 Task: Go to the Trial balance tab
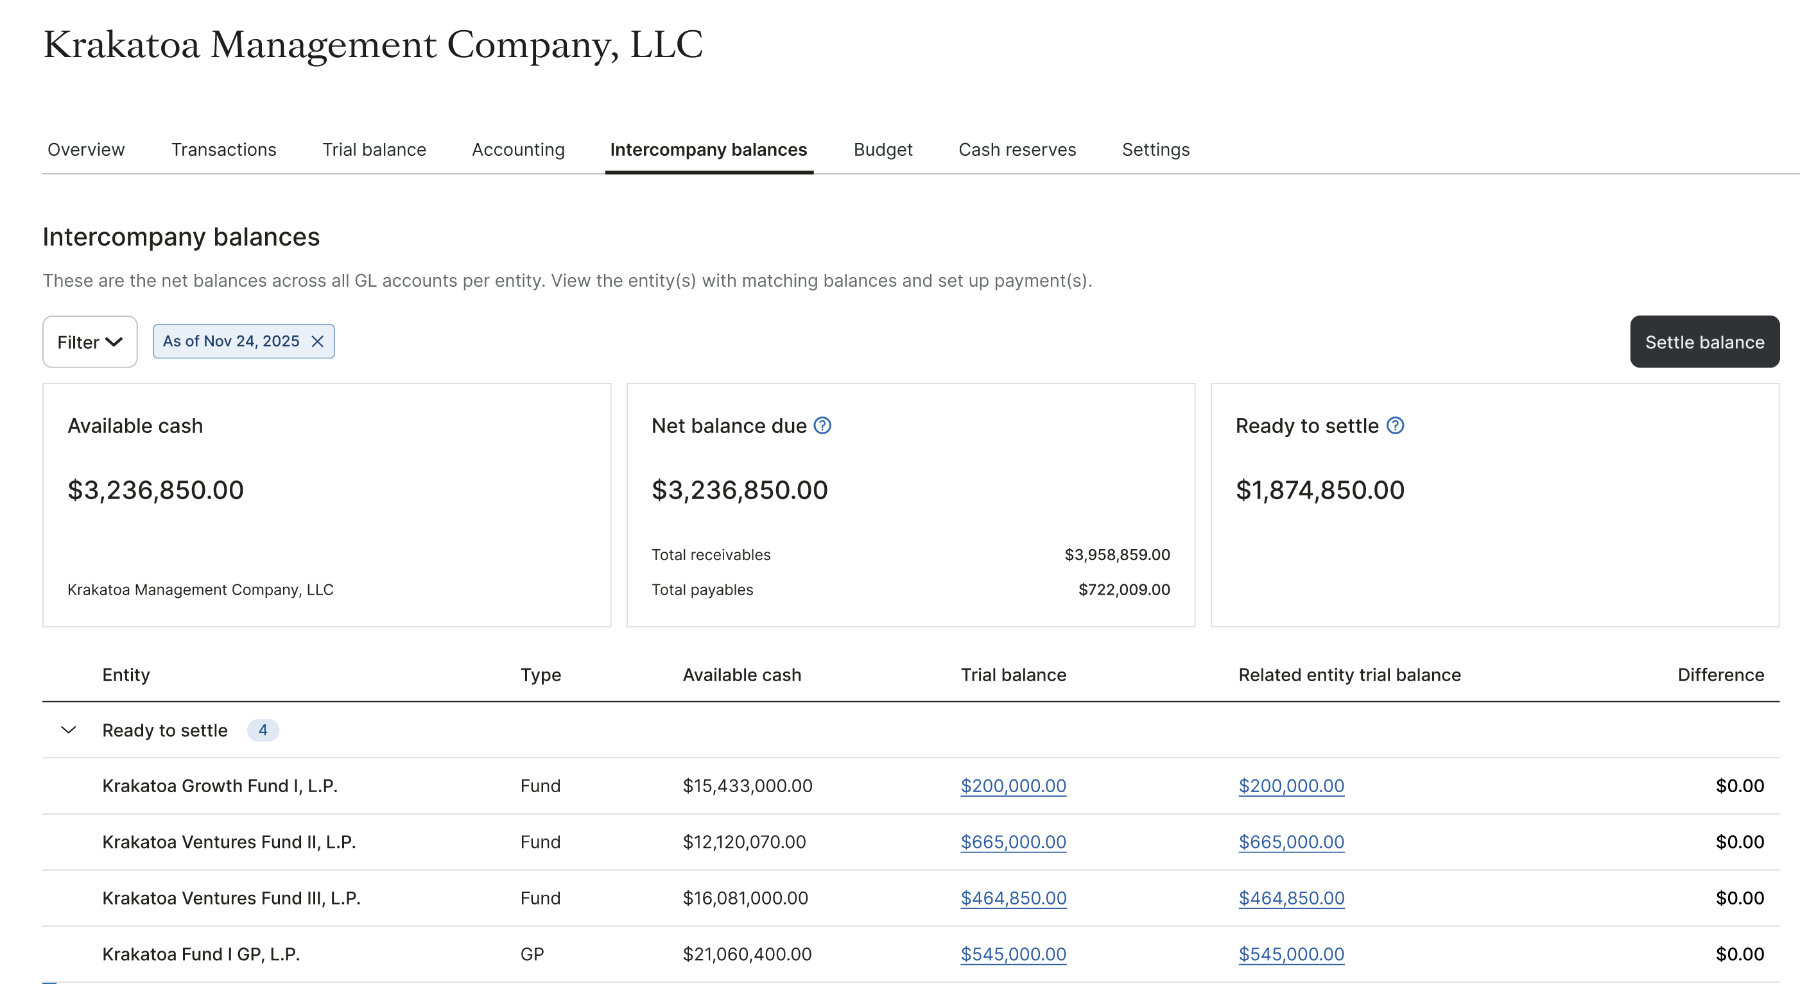(x=374, y=149)
